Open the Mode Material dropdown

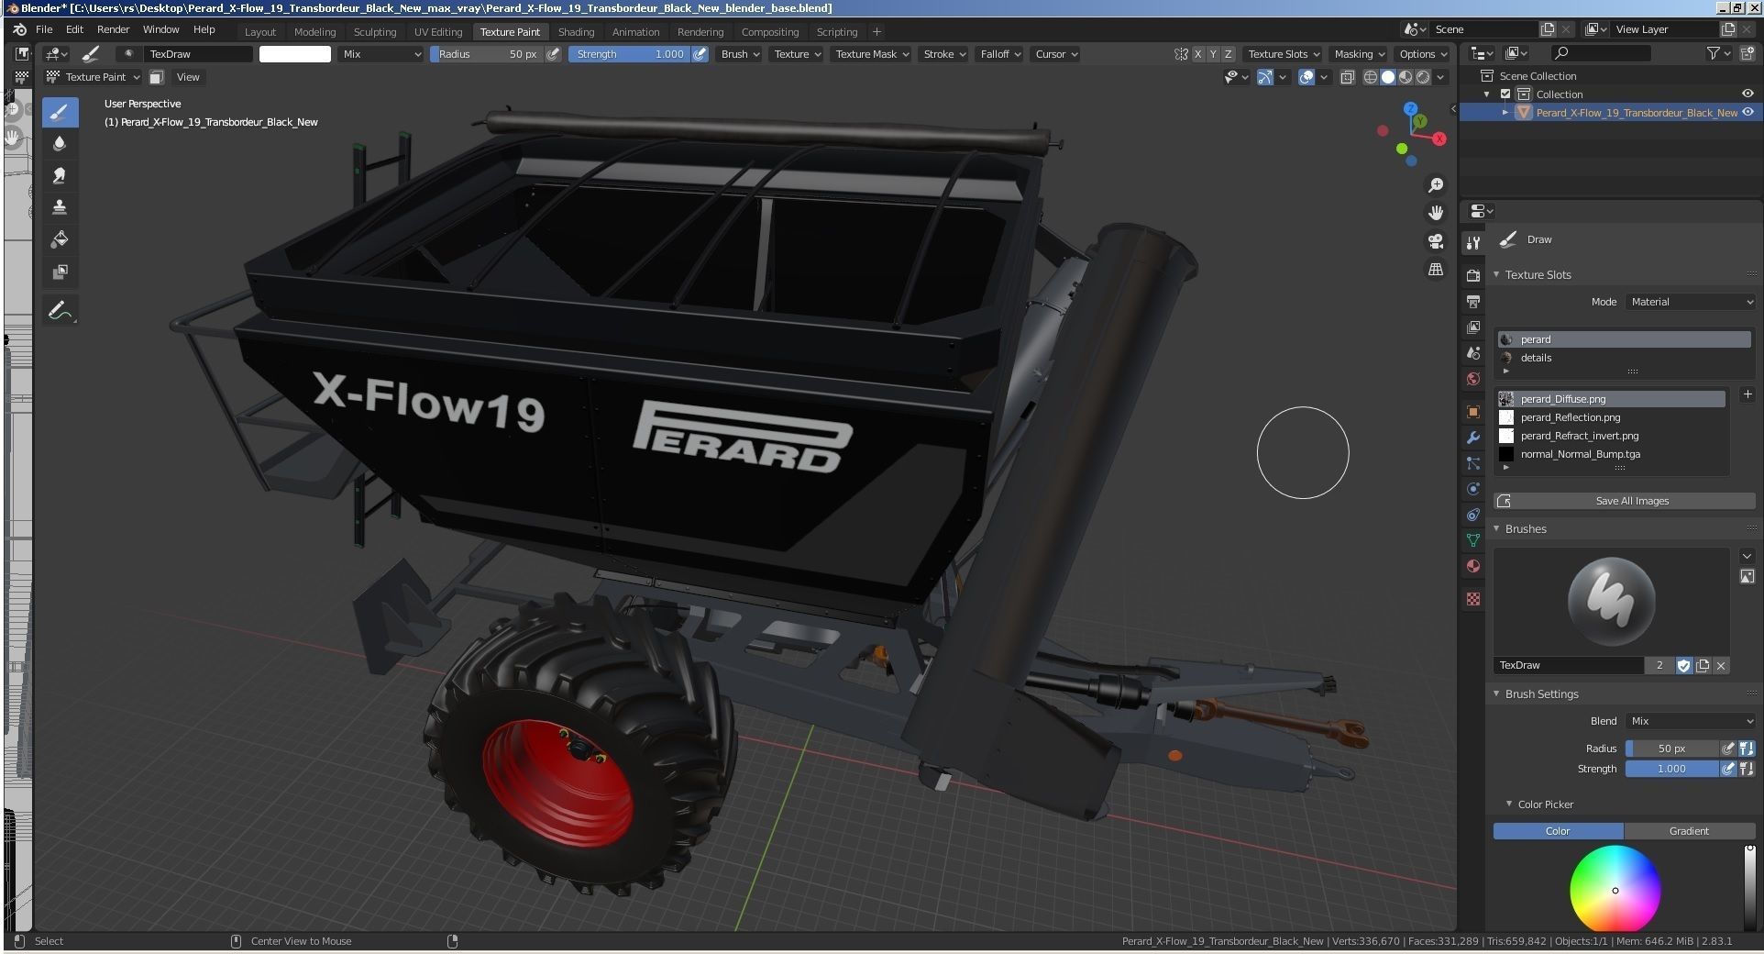(1691, 302)
